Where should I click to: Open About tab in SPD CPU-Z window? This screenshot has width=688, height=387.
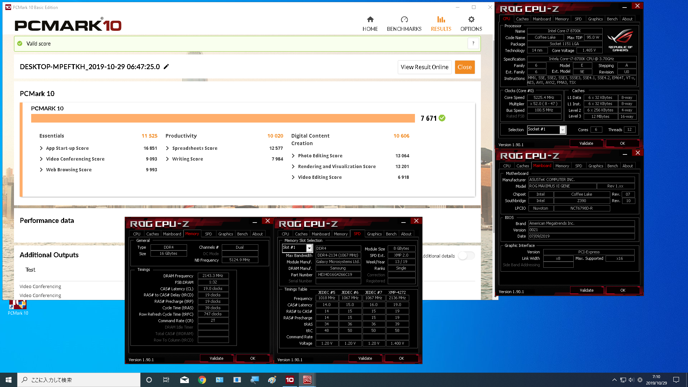pos(406,234)
